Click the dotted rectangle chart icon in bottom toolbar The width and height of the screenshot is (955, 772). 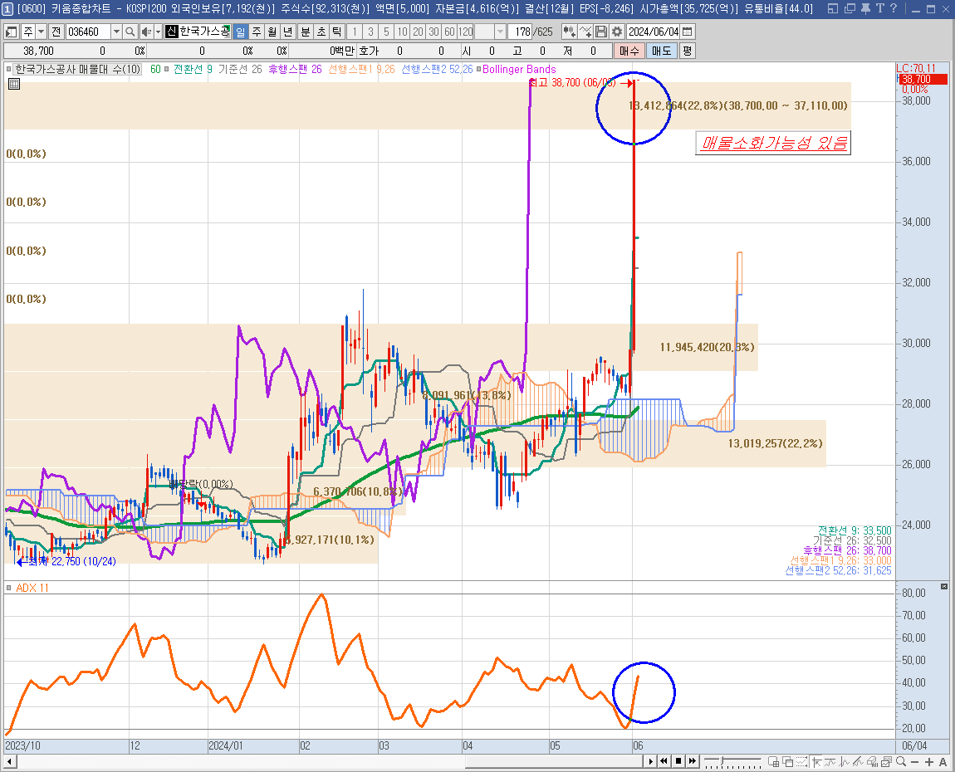click(x=801, y=761)
